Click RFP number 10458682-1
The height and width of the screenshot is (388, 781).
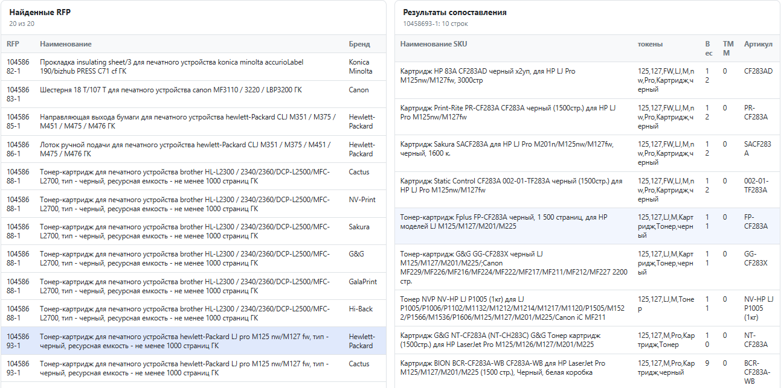coord(18,67)
